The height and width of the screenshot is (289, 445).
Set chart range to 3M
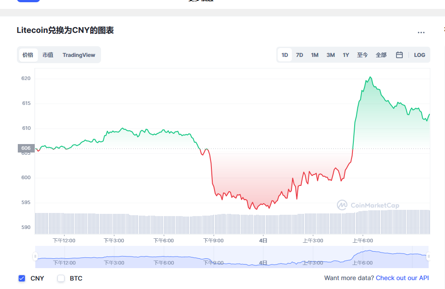[330, 55]
